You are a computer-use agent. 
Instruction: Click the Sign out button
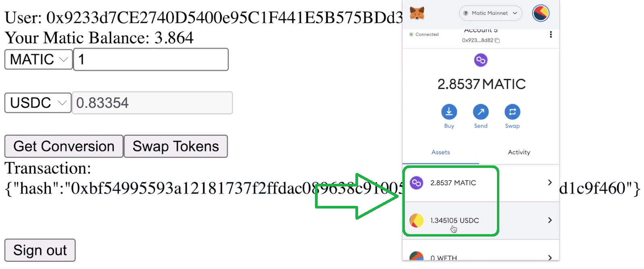pyautogui.click(x=40, y=250)
